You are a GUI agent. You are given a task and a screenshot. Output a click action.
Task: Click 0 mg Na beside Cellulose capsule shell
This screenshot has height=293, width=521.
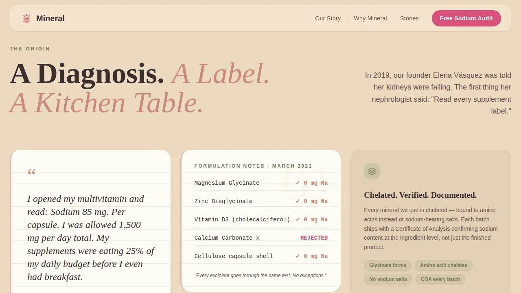click(312, 256)
